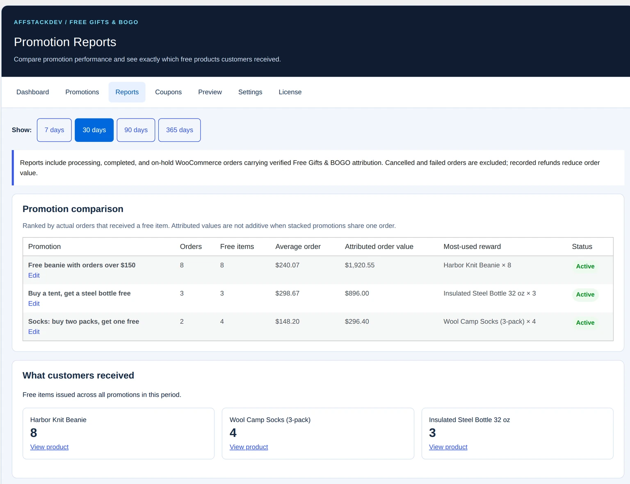Click the Free items column header

(237, 247)
